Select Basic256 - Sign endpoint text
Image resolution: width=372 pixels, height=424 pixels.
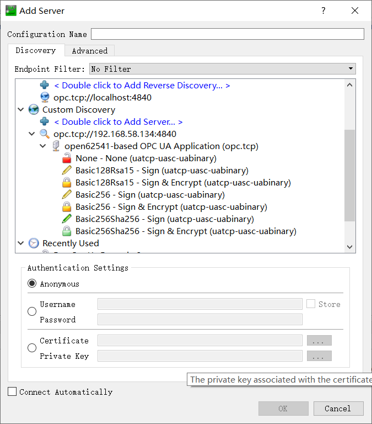(150, 195)
